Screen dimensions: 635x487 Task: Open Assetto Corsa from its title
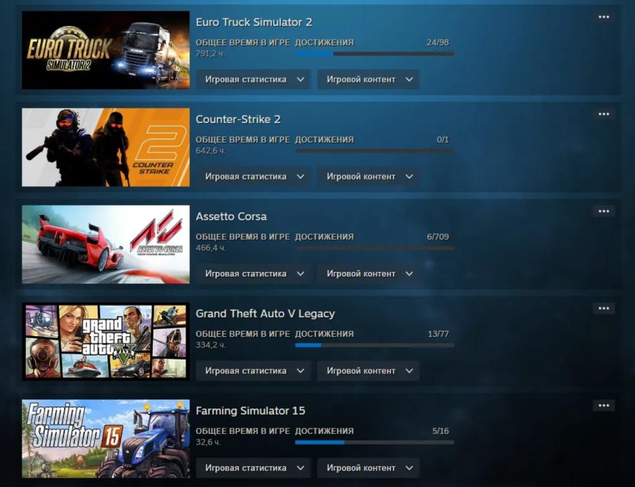(231, 216)
